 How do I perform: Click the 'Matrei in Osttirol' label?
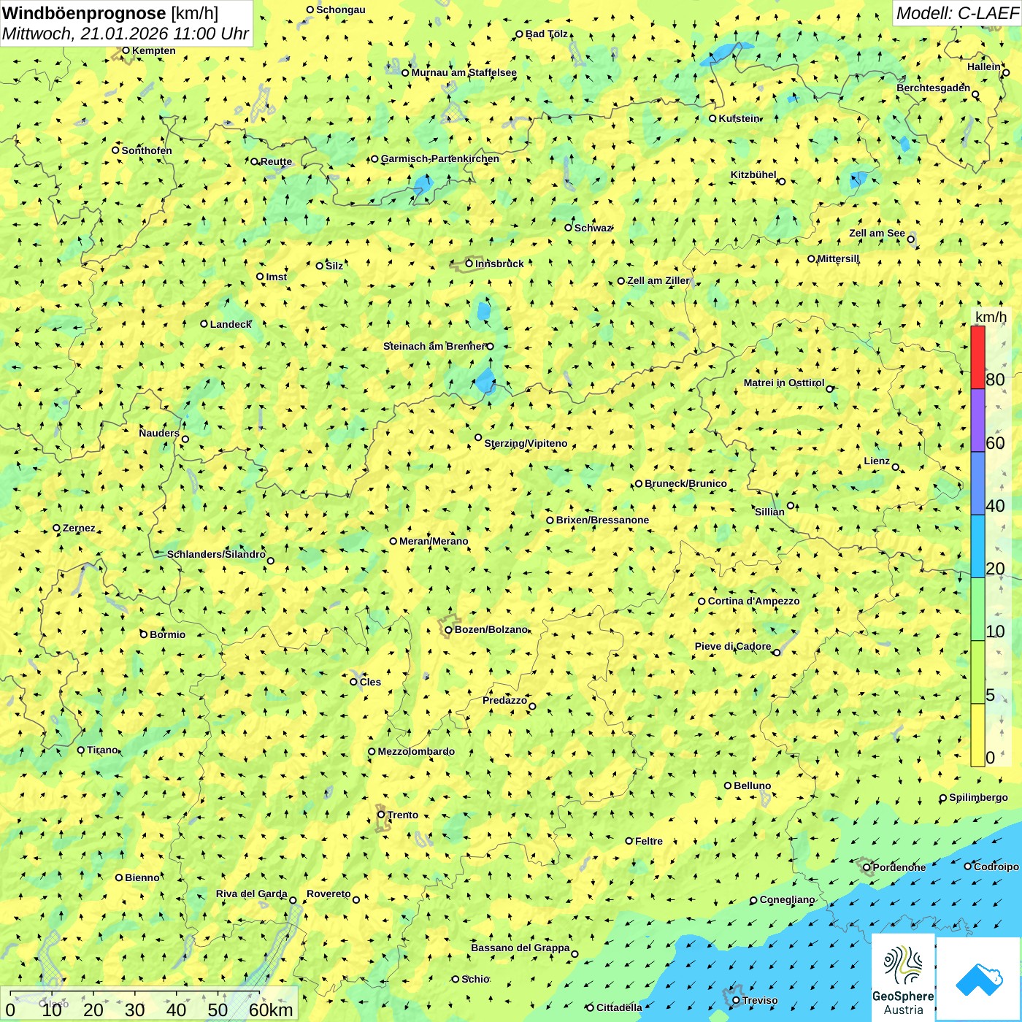pos(784,383)
